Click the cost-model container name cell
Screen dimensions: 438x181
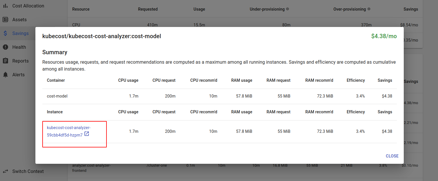[57, 96]
